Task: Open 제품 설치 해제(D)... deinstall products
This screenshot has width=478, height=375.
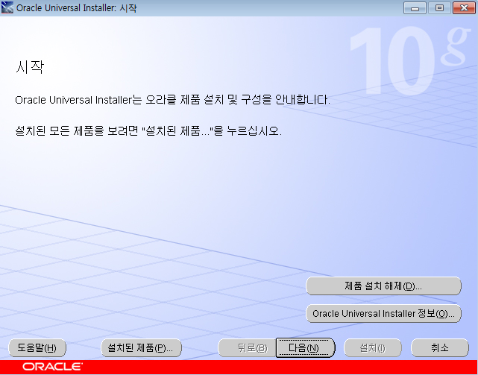Action: 383,286
